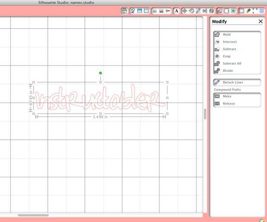Click the green rotation handle above the text
Viewport: 267px width, 222px height.
[x=100, y=73]
